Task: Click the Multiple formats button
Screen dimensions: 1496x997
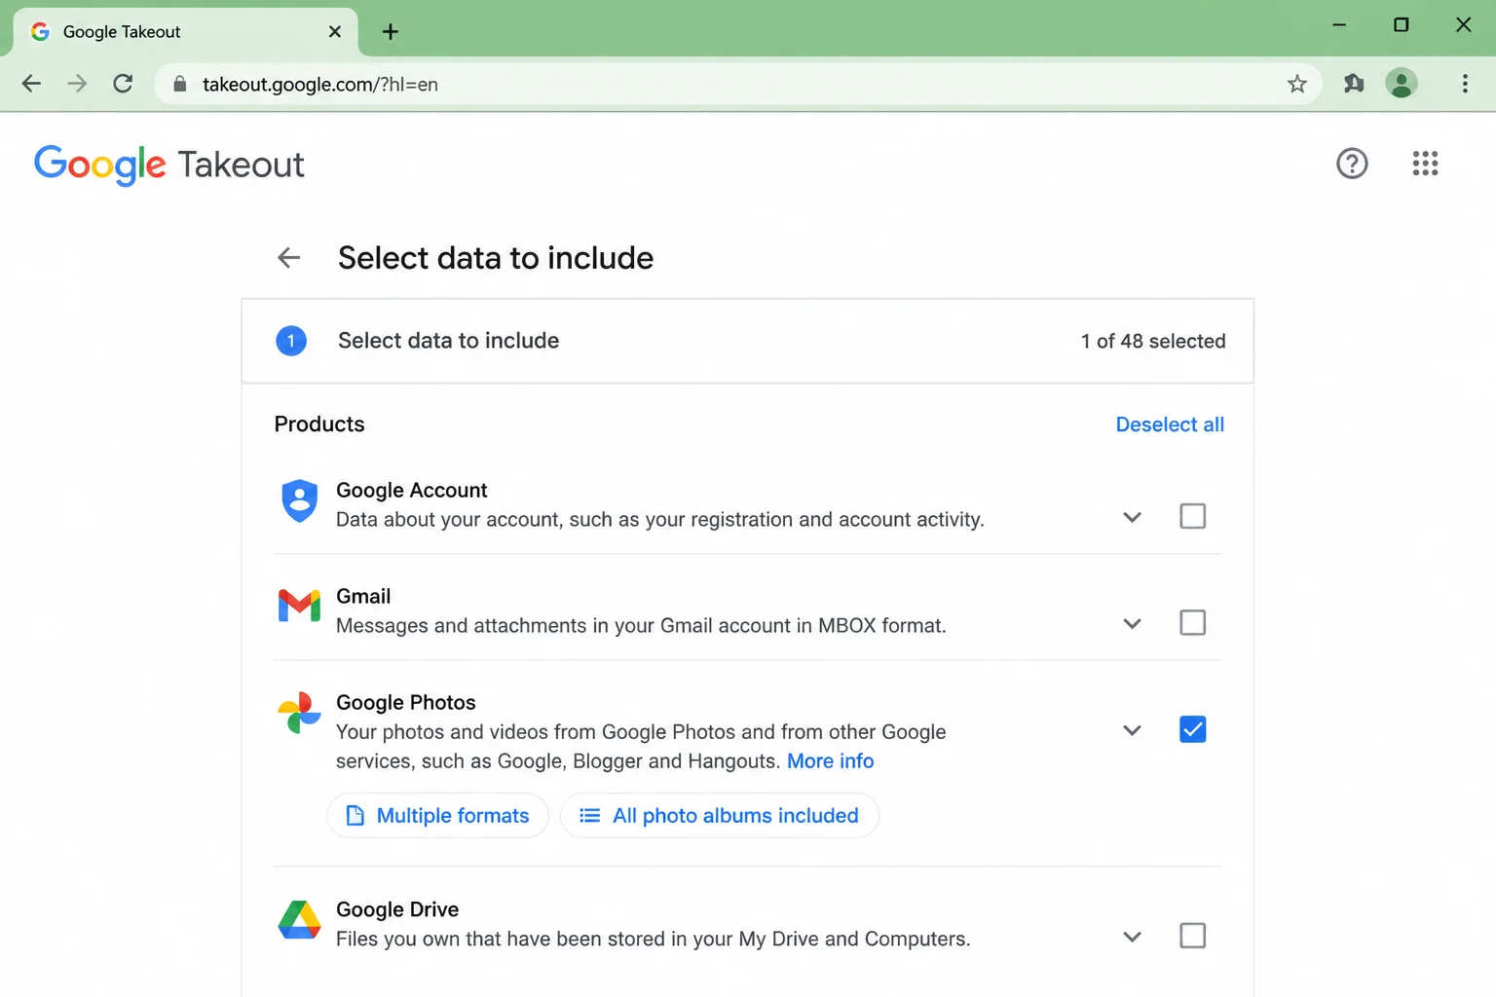Action: coord(437,816)
